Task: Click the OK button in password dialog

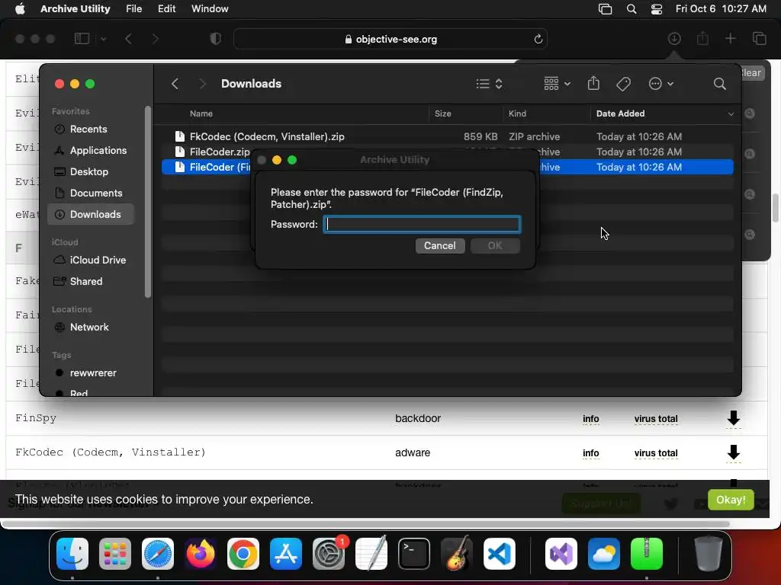Action: [495, 246]
